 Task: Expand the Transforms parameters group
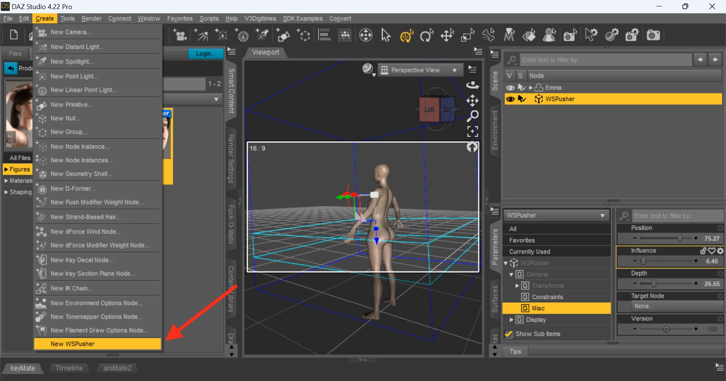[x=517, y=286]
